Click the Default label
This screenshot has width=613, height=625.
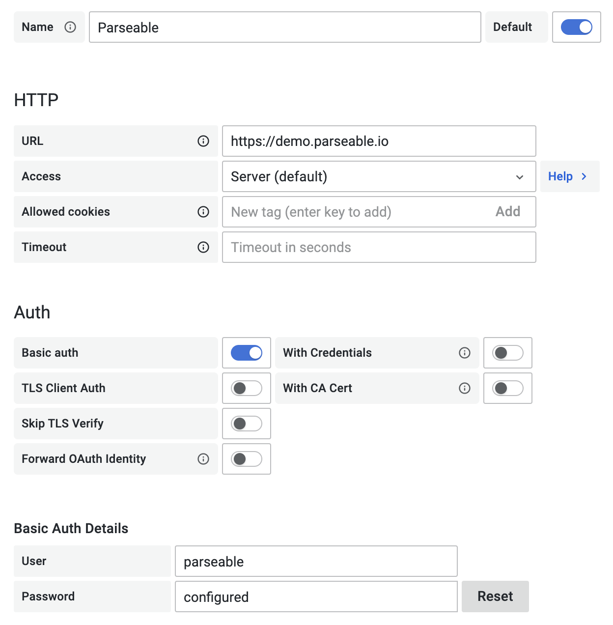512,27
